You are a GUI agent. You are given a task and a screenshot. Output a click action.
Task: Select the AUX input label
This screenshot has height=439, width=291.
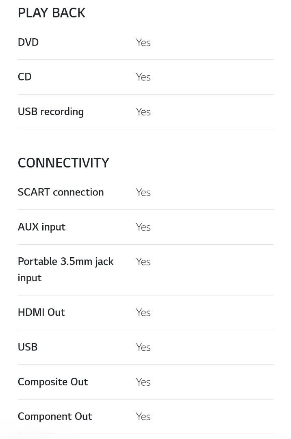click(41, 227)
